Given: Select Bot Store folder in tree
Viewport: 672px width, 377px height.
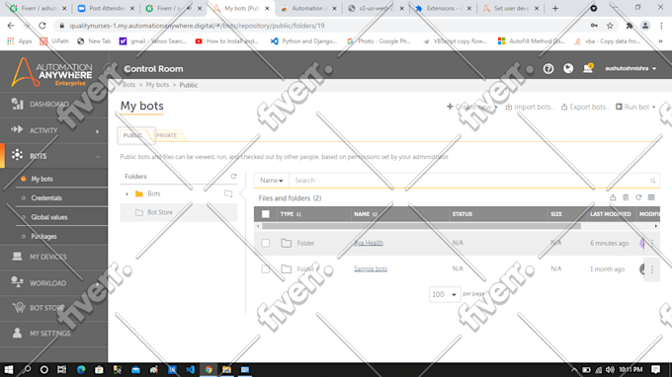Looking at the screenshot, I should (160, 212).
